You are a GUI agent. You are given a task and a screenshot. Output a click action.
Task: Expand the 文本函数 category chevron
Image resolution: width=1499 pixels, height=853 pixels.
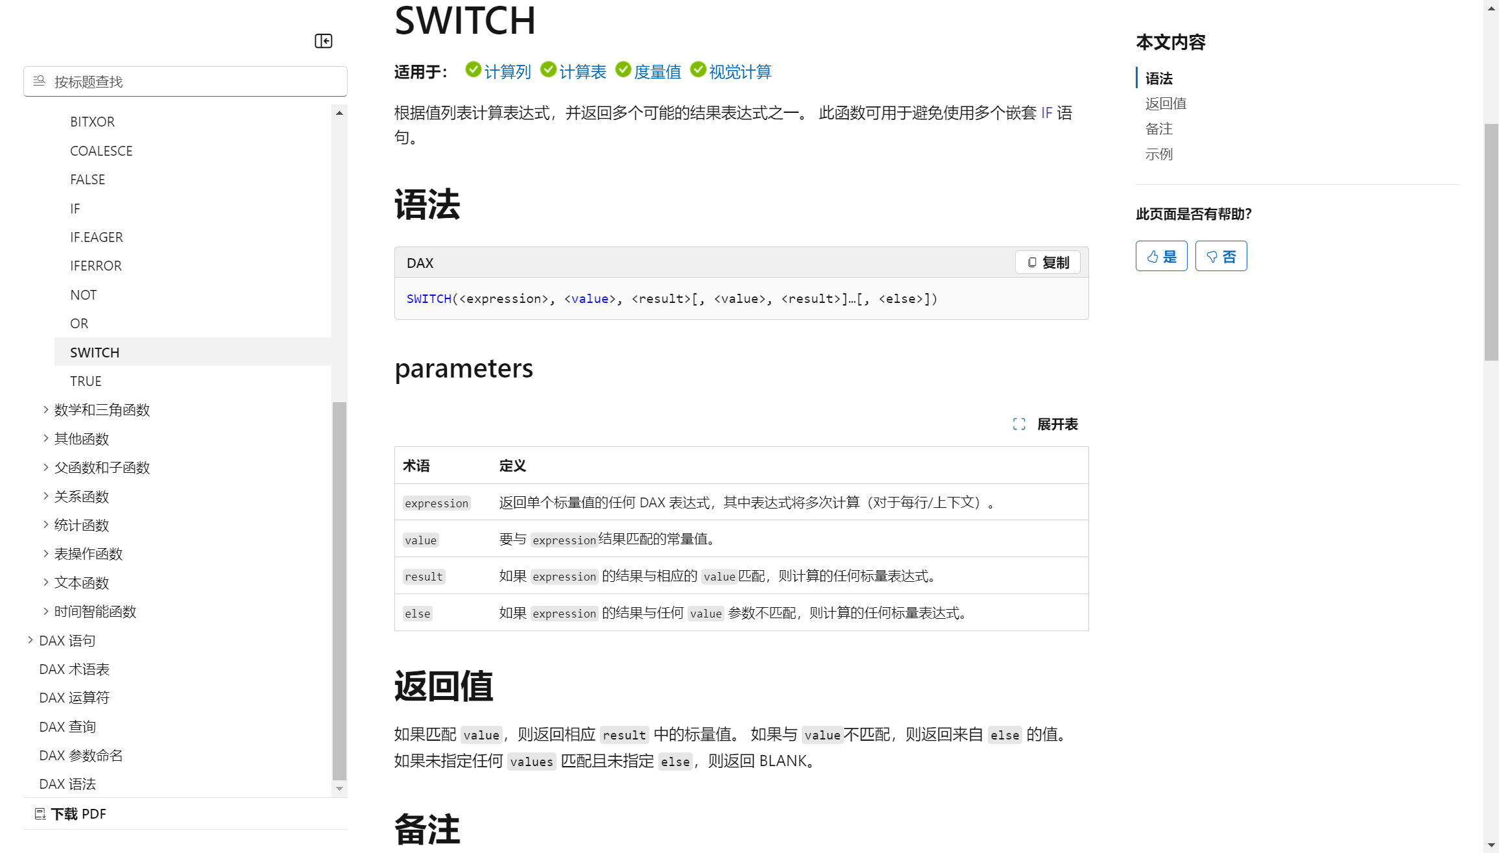(46, 583)
